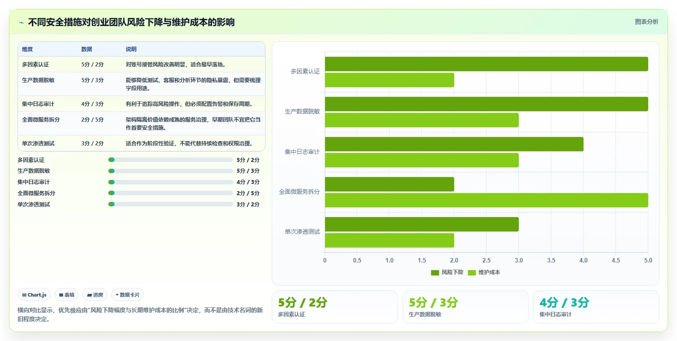
Task: Click the 集中日志审计 维护成本 bar
Action: click(422, 160)
